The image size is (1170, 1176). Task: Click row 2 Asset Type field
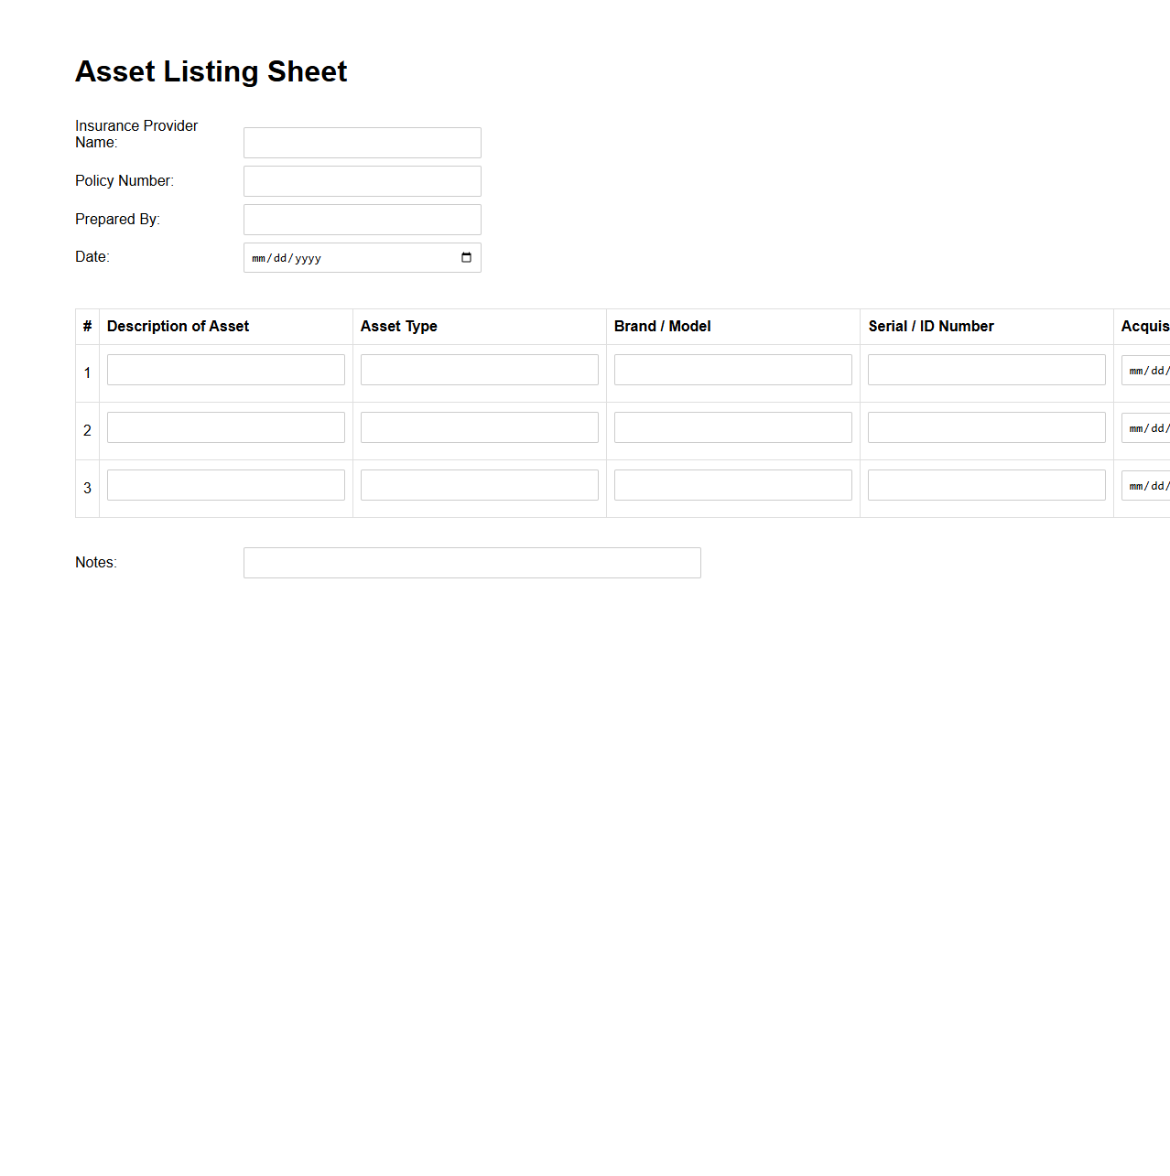click(x=479, y=426)
